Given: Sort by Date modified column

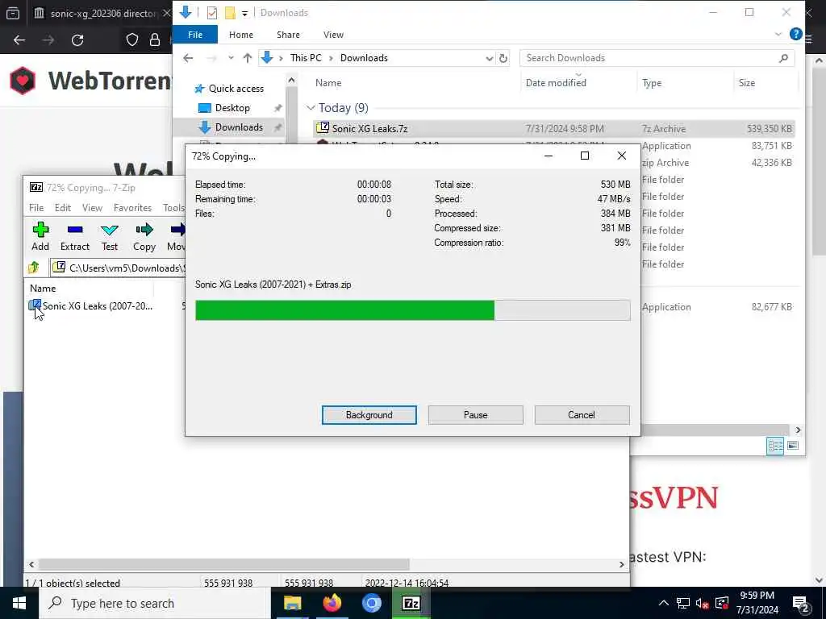Looking at the screenshot, I should [556, 83].
